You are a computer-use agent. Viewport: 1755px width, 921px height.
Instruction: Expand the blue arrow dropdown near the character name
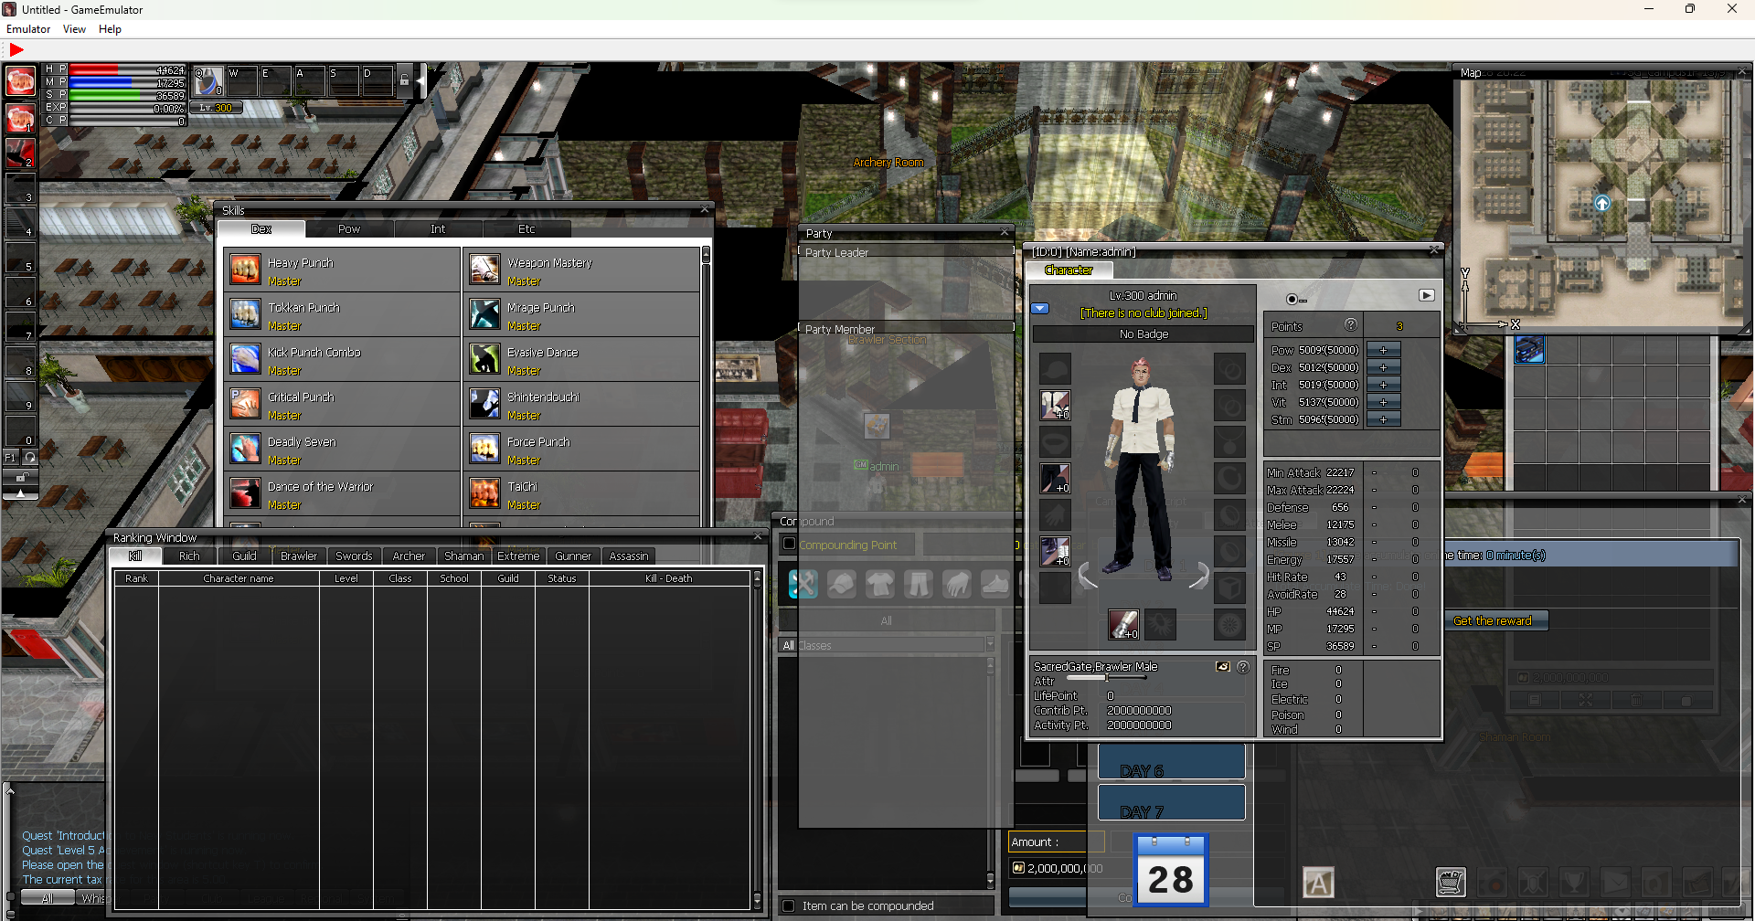(1039, 308)
